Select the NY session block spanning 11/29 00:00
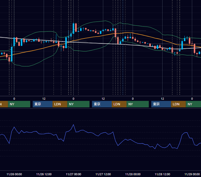 point(193,104)
